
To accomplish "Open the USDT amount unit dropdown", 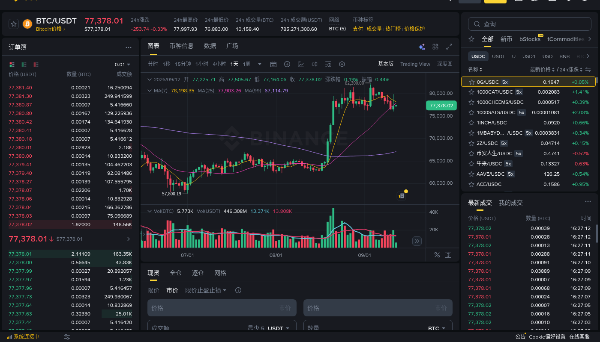I will coord(279,328).
